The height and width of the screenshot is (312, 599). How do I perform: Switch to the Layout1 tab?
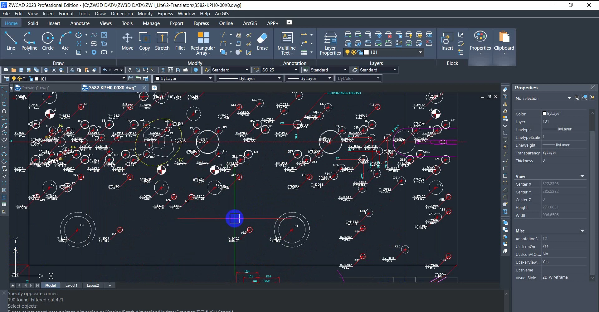point(71,285)
